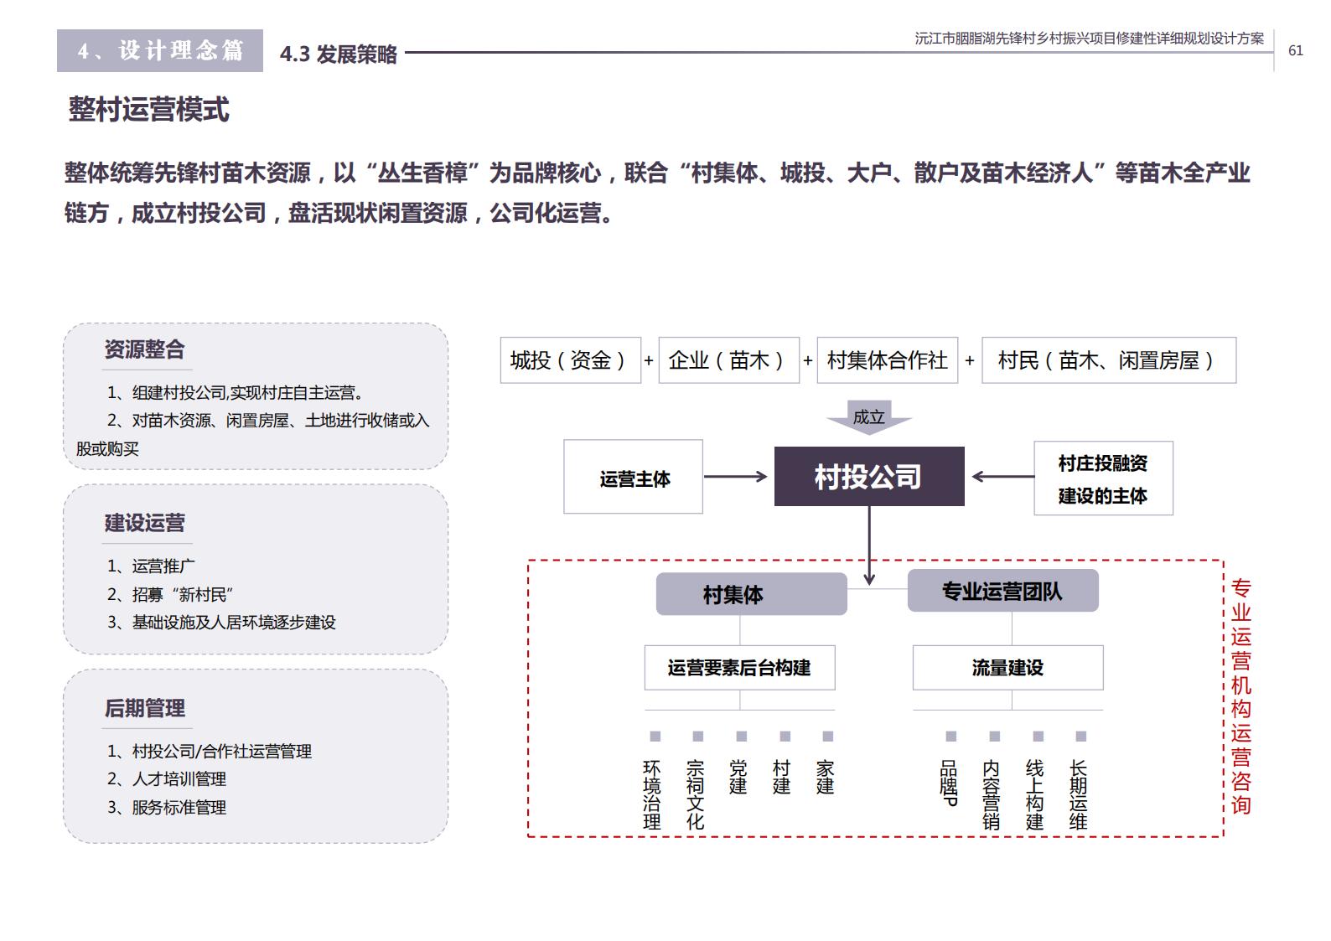This screenshot has height=941, width=1331.
Task: Click the square bullet above '长期运维'
Action: pyautogui.click(x=1081, y=737)
